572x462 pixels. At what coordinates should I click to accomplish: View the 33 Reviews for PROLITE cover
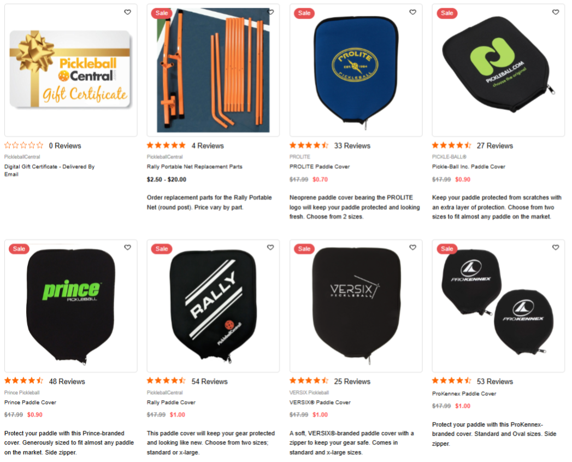pos(352,146)
